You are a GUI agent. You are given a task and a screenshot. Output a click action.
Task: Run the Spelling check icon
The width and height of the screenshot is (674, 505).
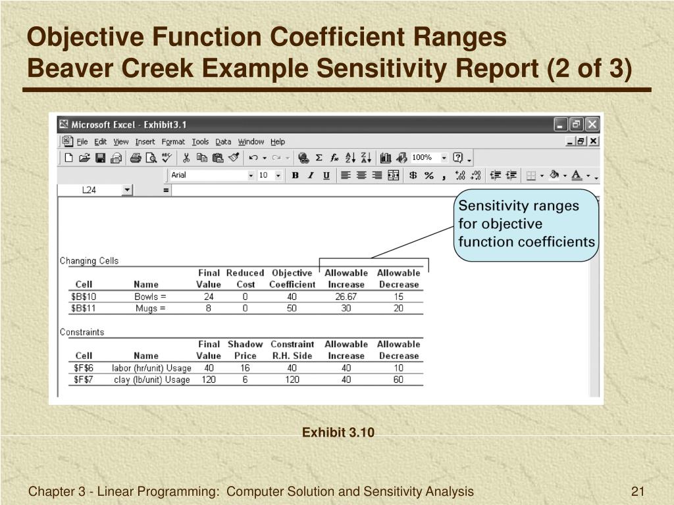[x=167, y=158]
